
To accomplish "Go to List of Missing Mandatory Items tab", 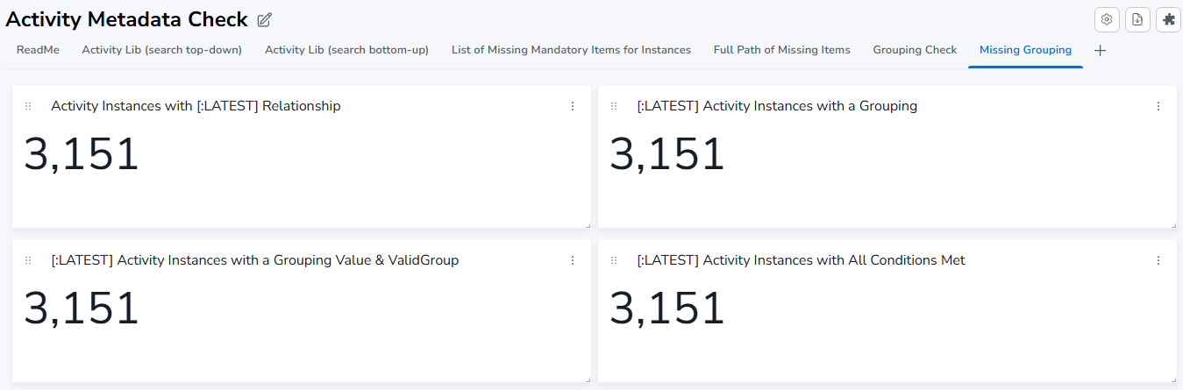I will (571, 50).
